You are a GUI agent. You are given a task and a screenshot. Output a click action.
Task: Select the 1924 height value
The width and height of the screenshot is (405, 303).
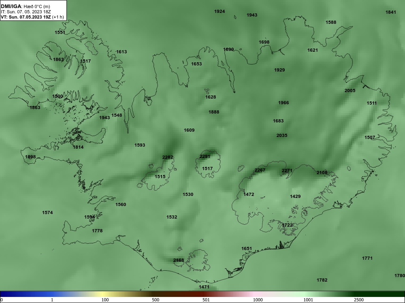(220, 11)
